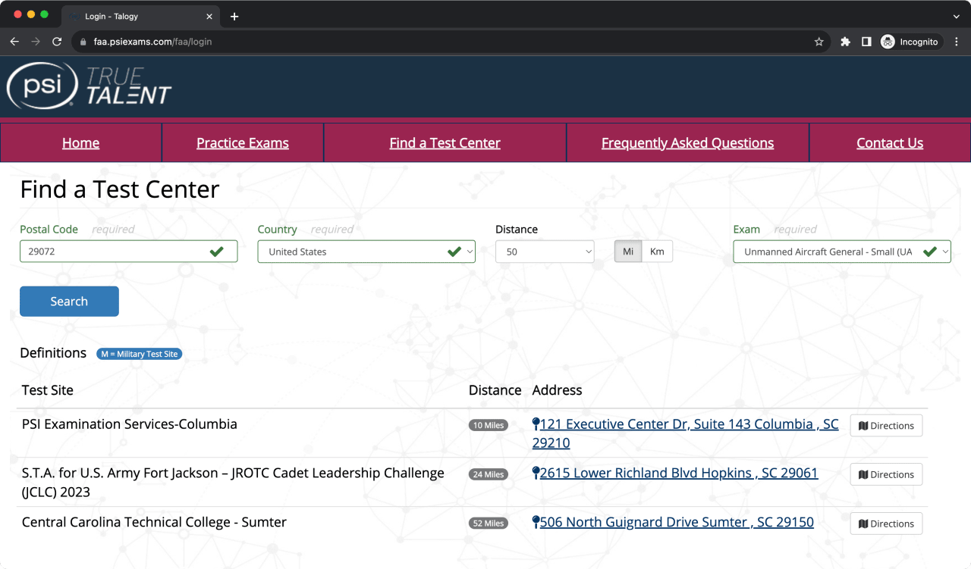Close the Login - Talogy tab

[x=209, y=16]
